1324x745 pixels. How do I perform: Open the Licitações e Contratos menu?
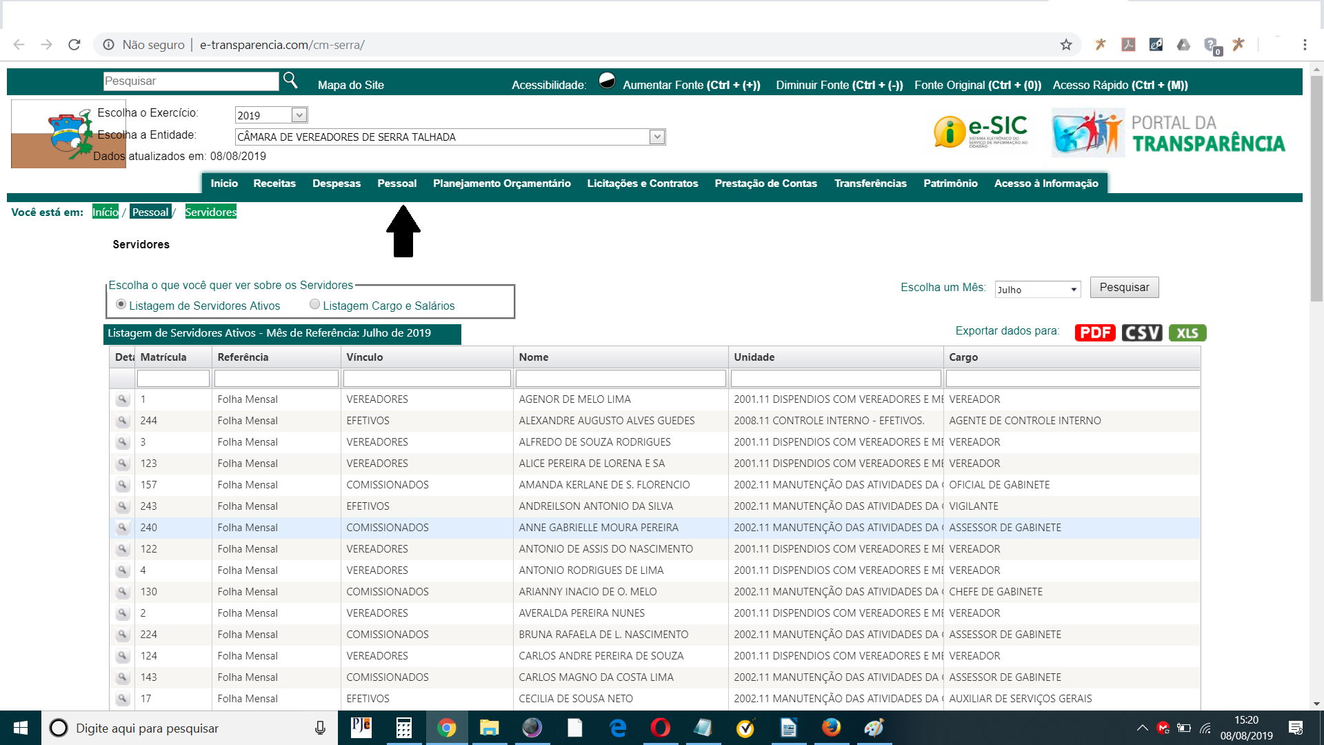pos(642,183)
